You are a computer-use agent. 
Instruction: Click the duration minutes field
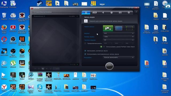pyautogui.click(x=118, y=43)
